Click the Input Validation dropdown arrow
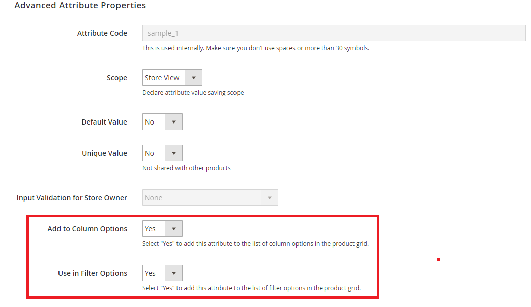Screen dimensions: 531x307 point(269,198)
